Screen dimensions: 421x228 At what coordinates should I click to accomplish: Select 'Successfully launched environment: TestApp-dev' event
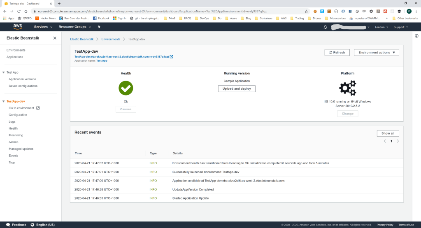click(206, 172)
